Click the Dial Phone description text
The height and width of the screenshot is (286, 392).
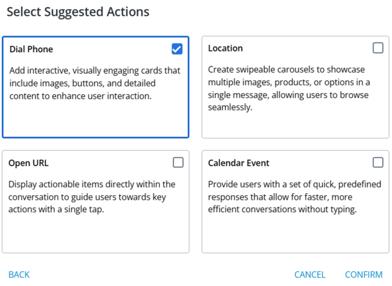pos(95,83)
